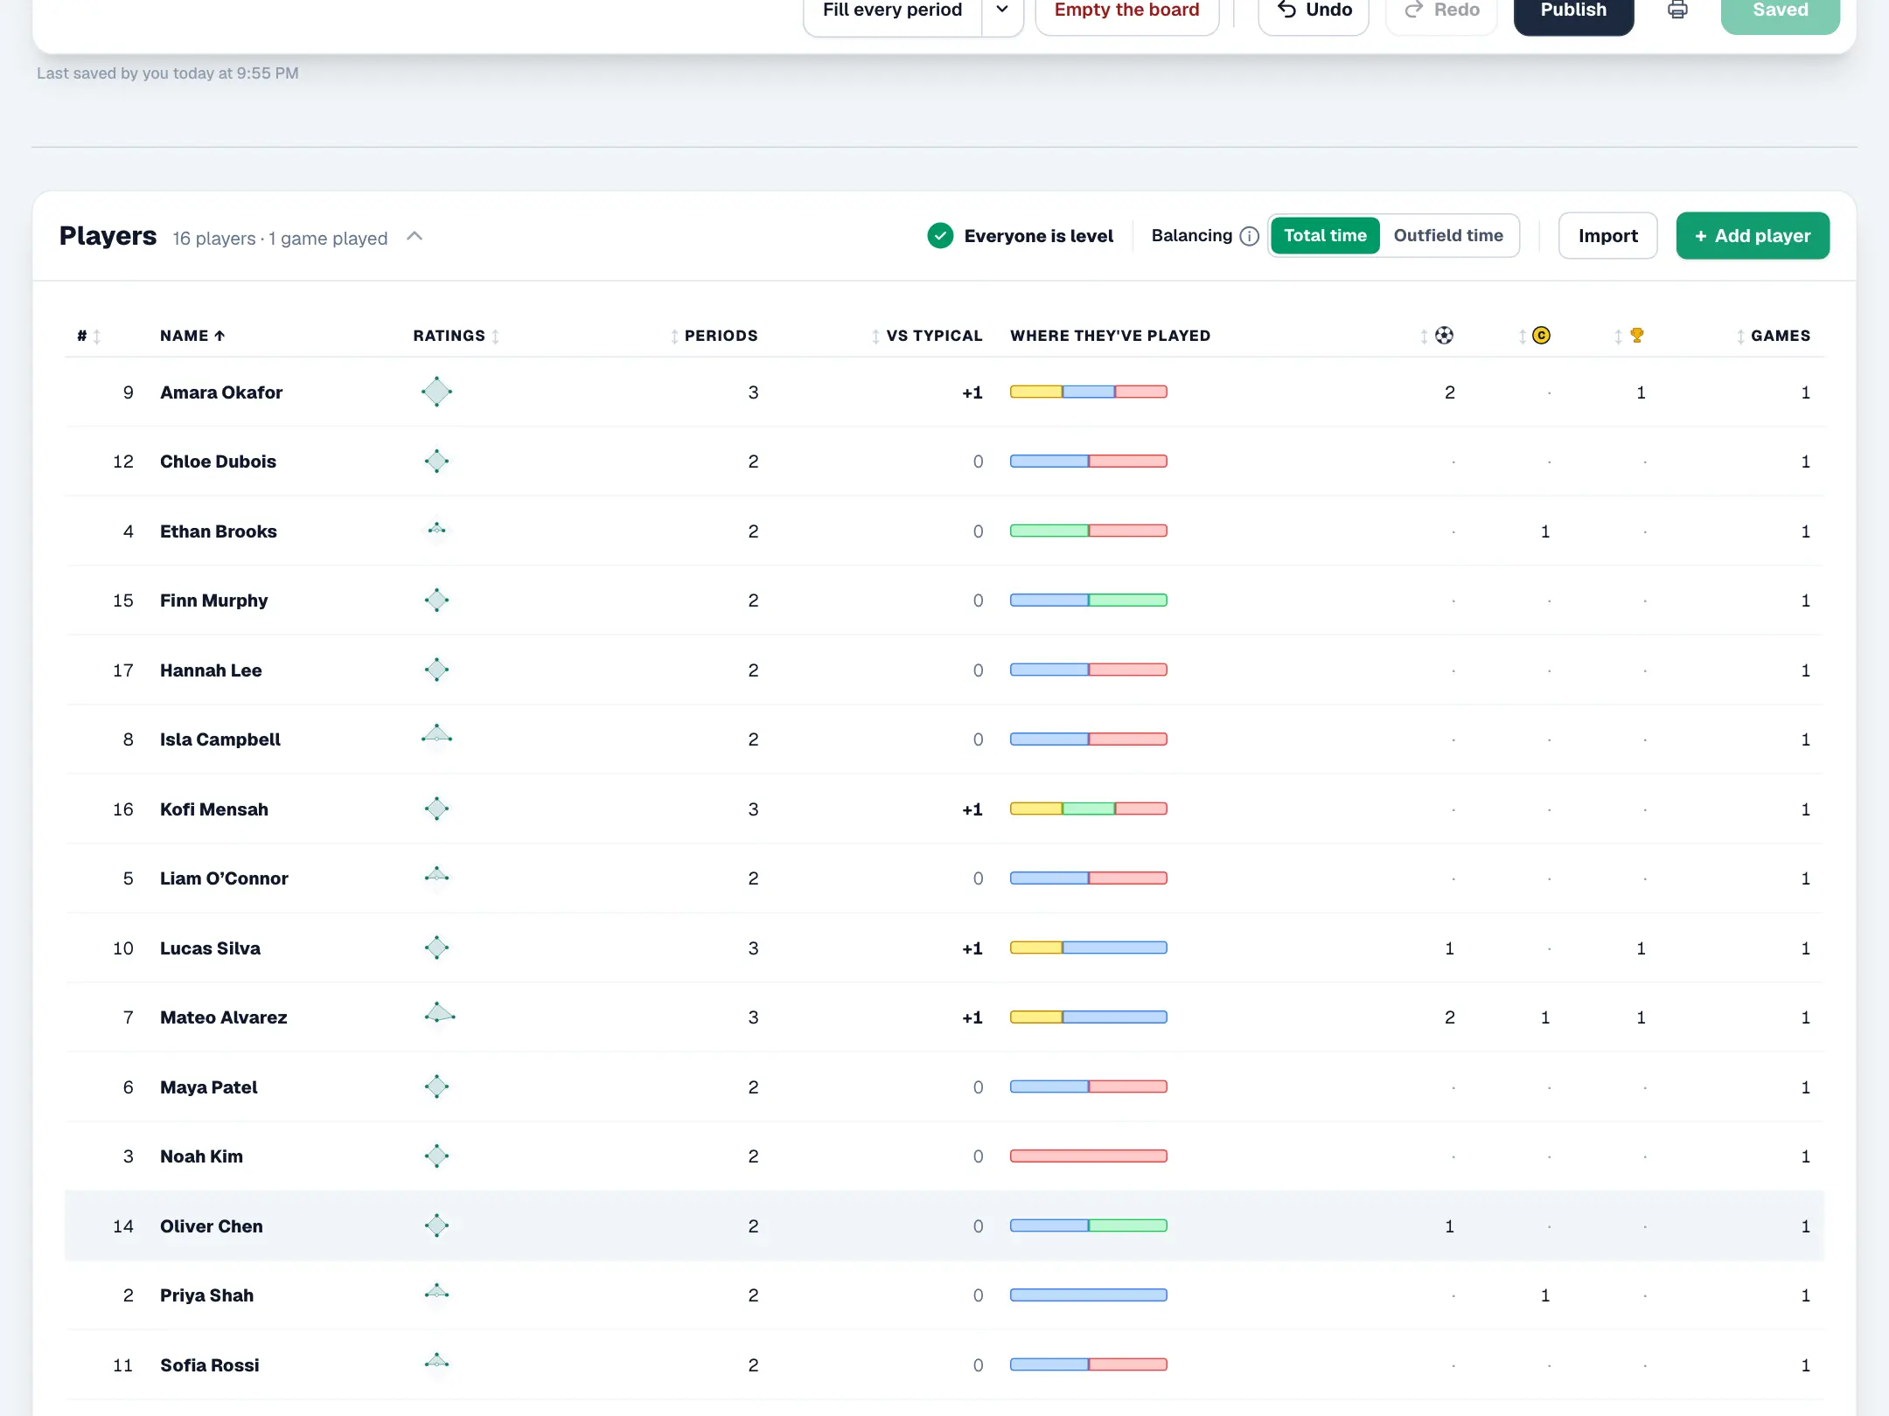Click Empty the board button
Viewport: 1889px width, 1416px height.
click(x=1126, y=10)
